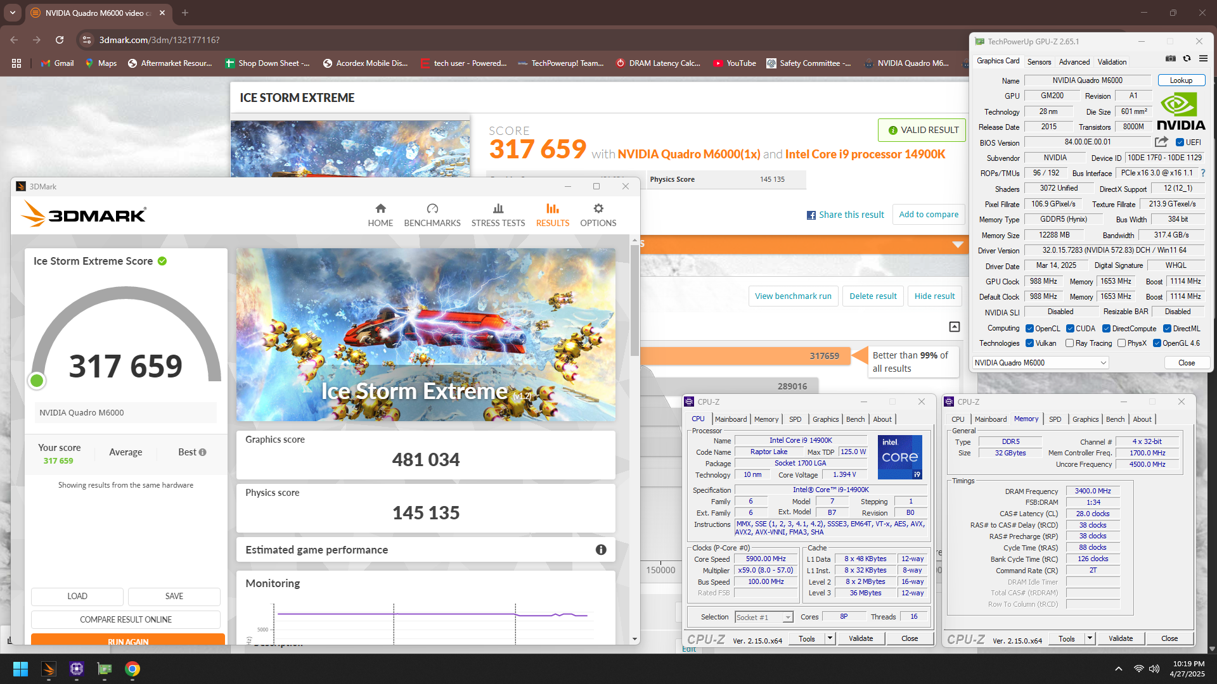Open STRESS TESTS in 3DMark navigation
1217x684 pixels.
point(498,215)
